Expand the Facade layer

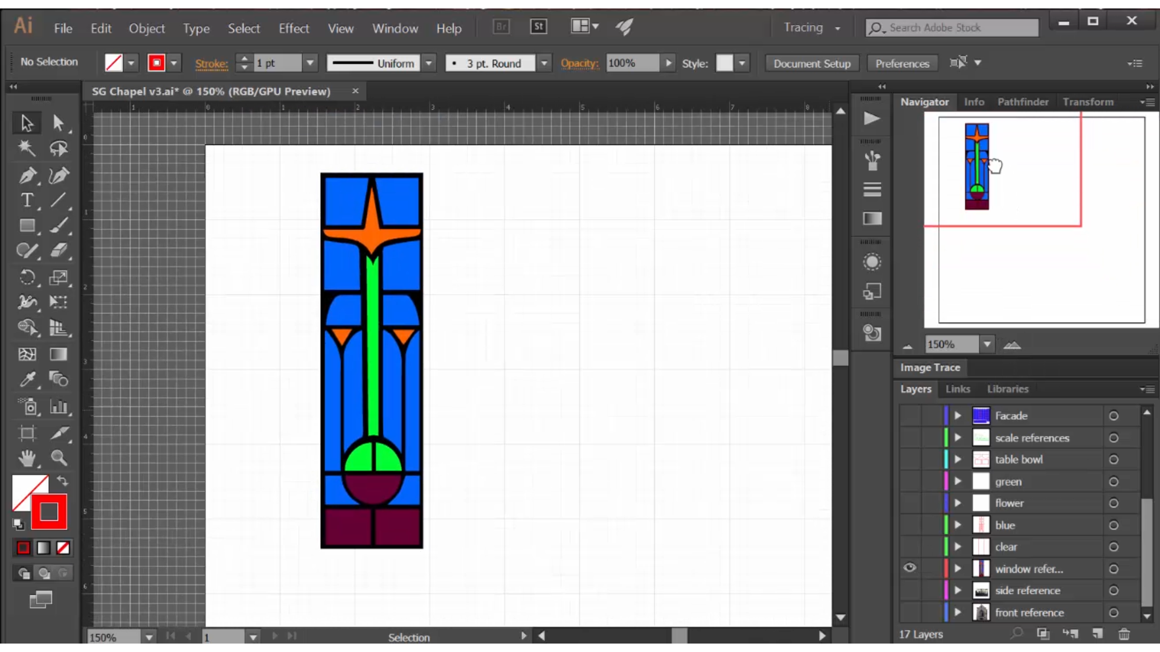pos(958,415)
